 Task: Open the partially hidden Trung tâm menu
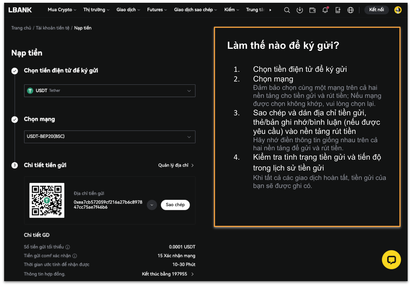pyautogui.click(x=255, y=10)
